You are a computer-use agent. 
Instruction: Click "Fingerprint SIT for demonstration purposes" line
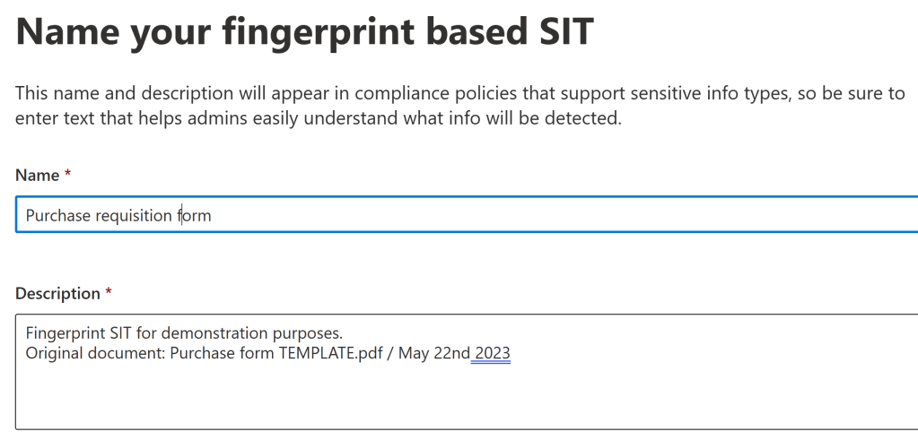[184, 334]
